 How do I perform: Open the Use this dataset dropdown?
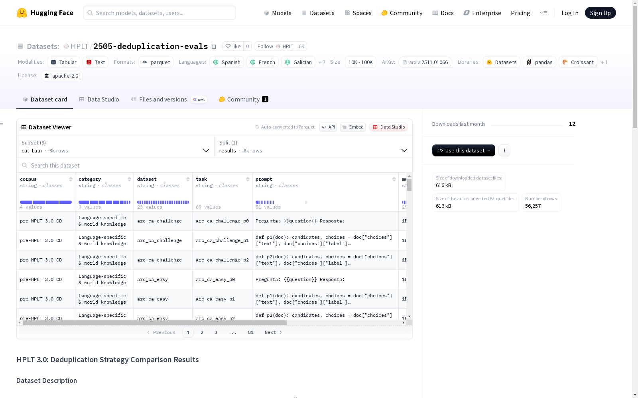tap(464, 150)
